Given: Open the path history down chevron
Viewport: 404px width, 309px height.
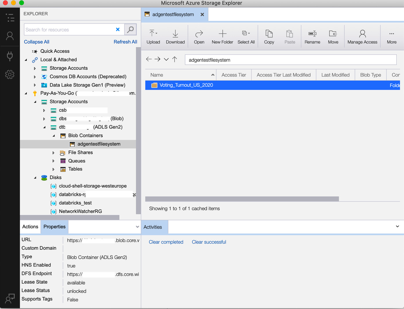Looking at the screenshot, I should tap(166, 59).
